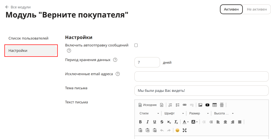The width and height of the screenshot is (271, 139).
Task: Open the emoji smiley picker
Action: [x=177, y=130]
